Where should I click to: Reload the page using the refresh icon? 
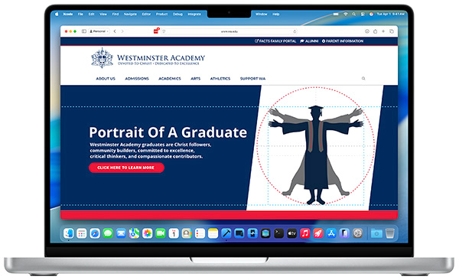pyautogui.click(x=295, y=31)
